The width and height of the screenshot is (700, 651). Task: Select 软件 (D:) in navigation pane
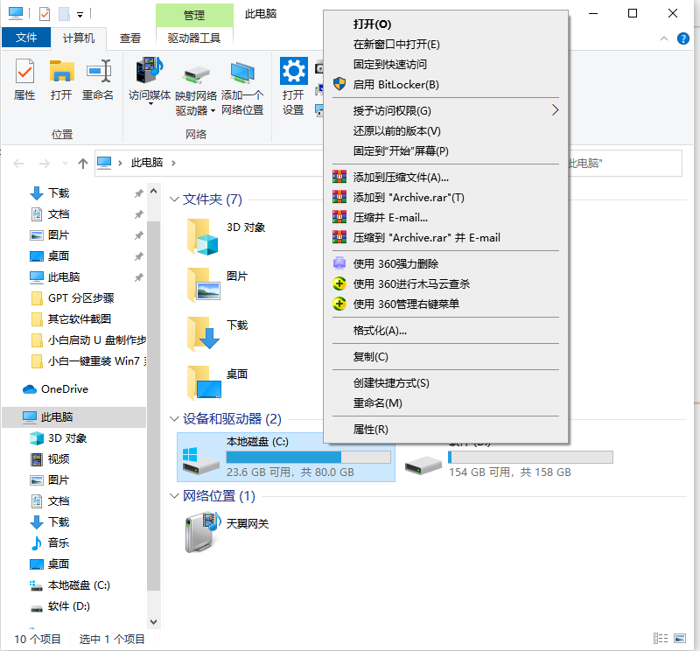coord(68,606)
